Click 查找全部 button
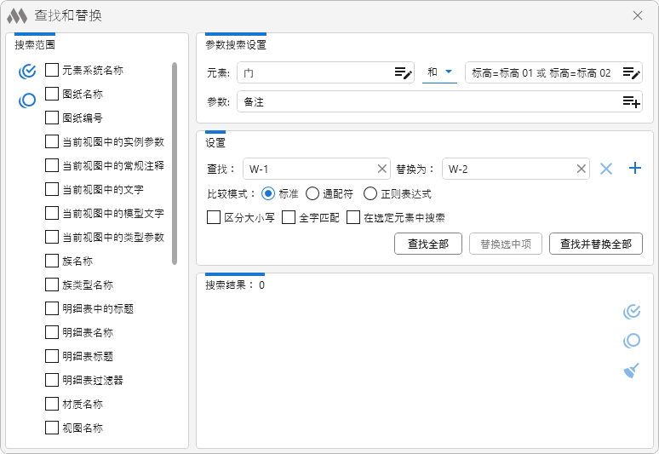 click(428, 244)
